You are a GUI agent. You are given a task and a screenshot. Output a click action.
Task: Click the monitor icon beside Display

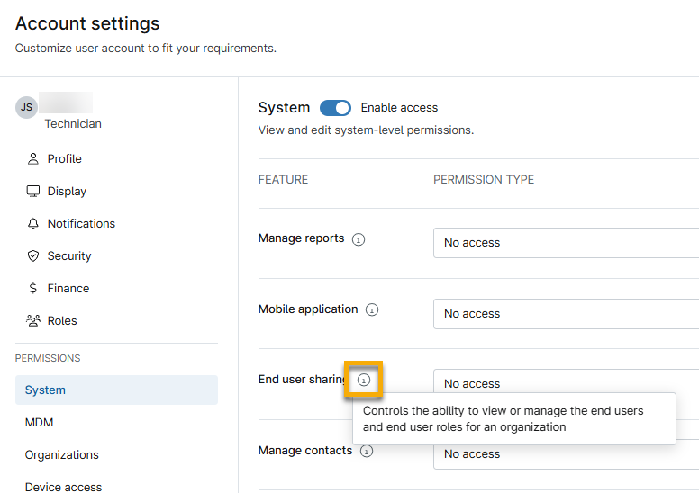pos(33,192)
